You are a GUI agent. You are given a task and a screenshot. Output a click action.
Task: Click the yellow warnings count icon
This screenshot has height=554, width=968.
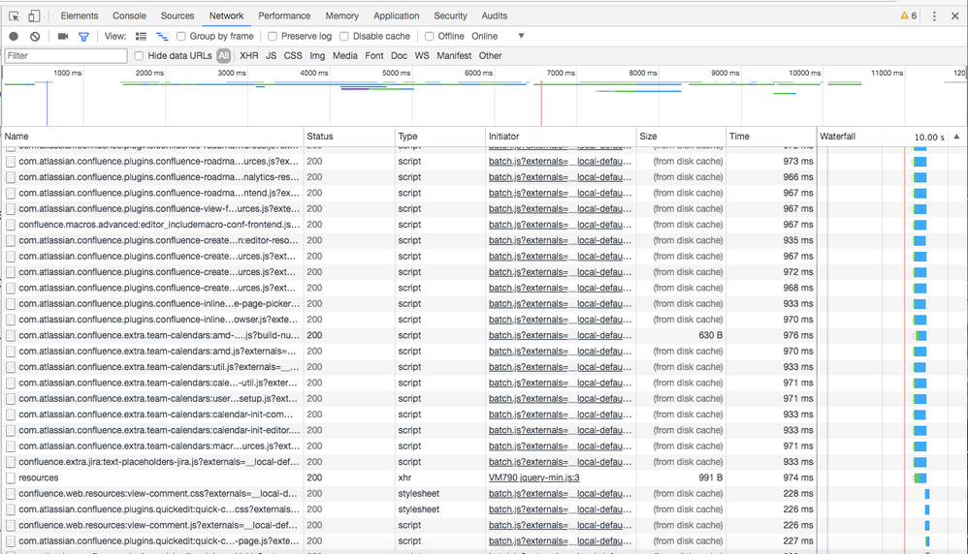(x=908, y=16)
